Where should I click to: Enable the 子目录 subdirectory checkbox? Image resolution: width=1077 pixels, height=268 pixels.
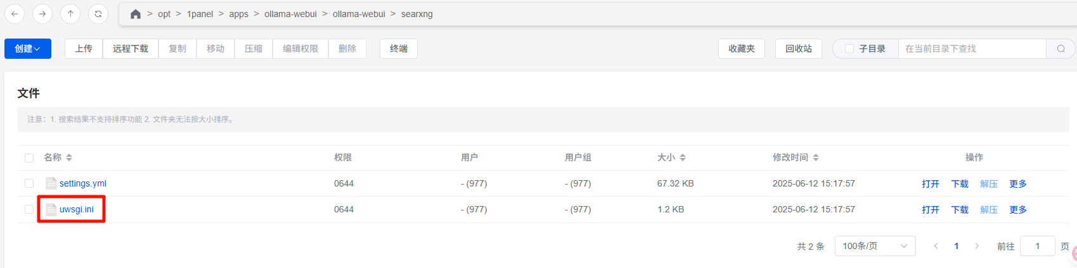click(x=849, y=49)
